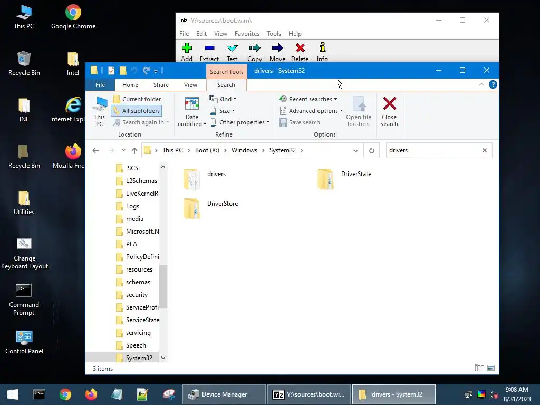The image size is (540, 405).
Task: Open the Size filter dropdown
Action: (223, 111)
